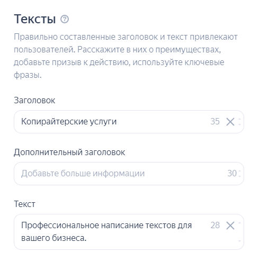Clear the Заголовок field with its X icon
Image resolution: width=260 pixels, height=261 pixels.
pyautogui.click(x=230, y=122)
